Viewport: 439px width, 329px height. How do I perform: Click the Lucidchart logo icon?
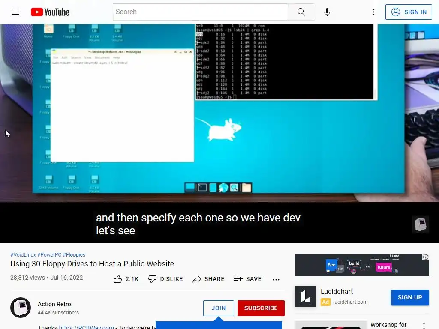click(305, 296)
